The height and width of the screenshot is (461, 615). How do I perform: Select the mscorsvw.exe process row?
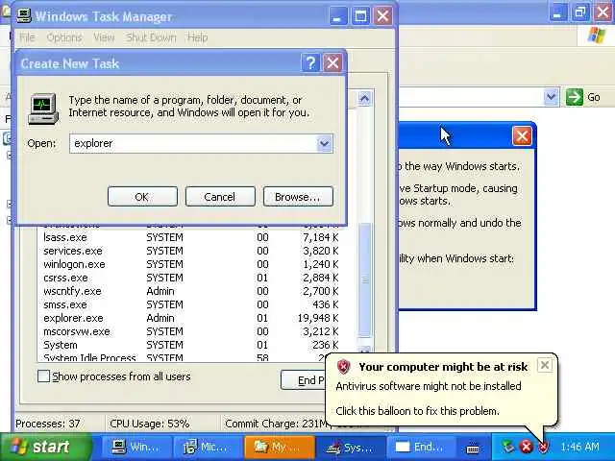[x=190, y=331]
